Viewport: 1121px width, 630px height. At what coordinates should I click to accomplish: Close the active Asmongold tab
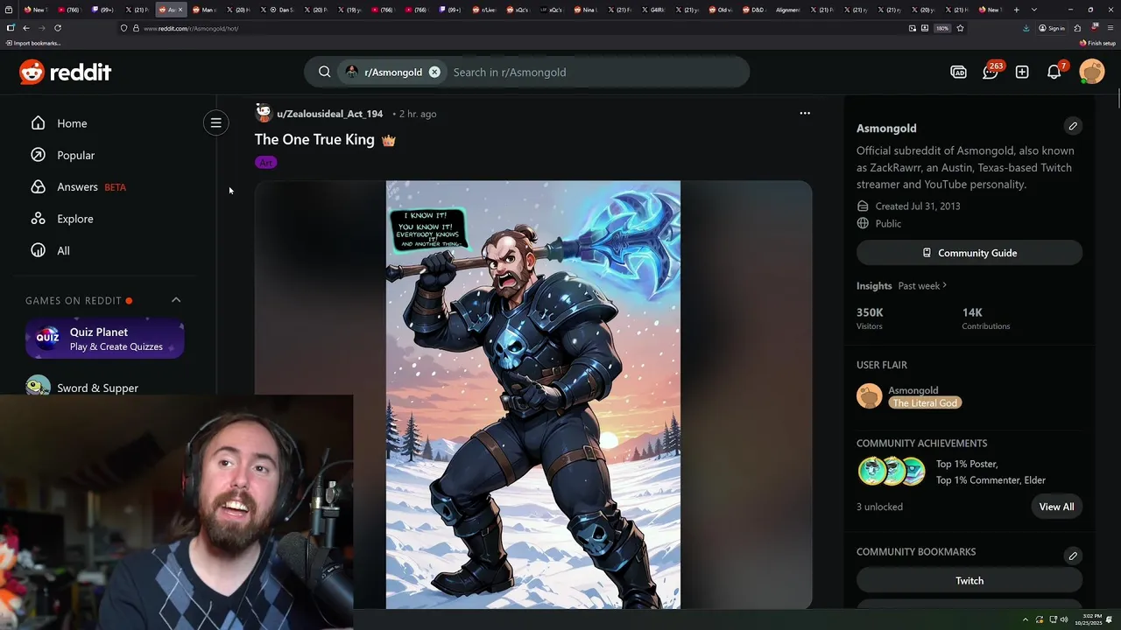pyautogui.click(x=180, y=10)
